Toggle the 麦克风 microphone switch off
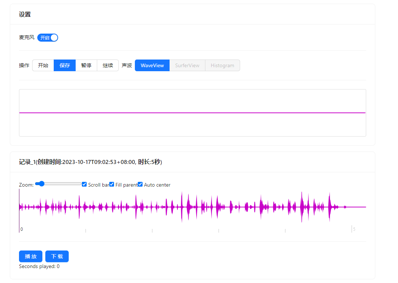The image size is (398, 283). 48,38
